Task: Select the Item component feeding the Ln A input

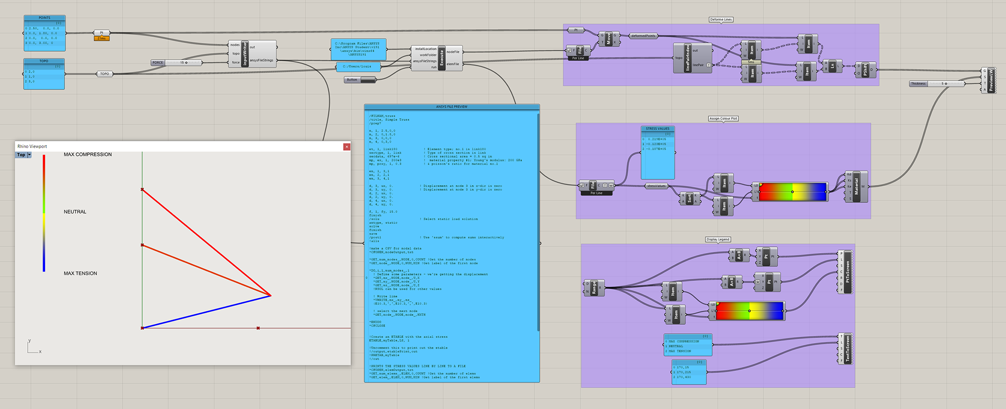Action: (808, 43)
